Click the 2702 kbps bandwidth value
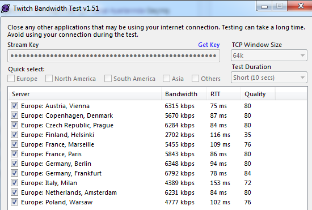The width and height of the screenshot is (312, 210). point(179,135)
